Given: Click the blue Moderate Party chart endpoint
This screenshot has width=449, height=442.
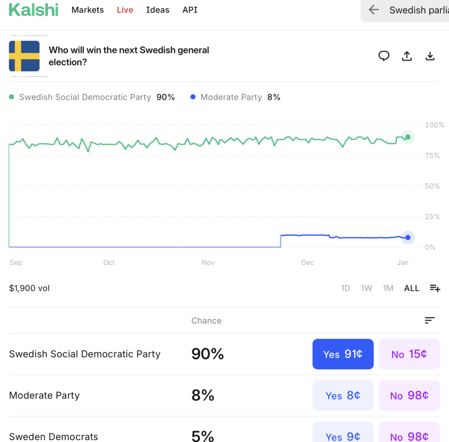Looking at the screenshot, I should click(x=408, y=237).
